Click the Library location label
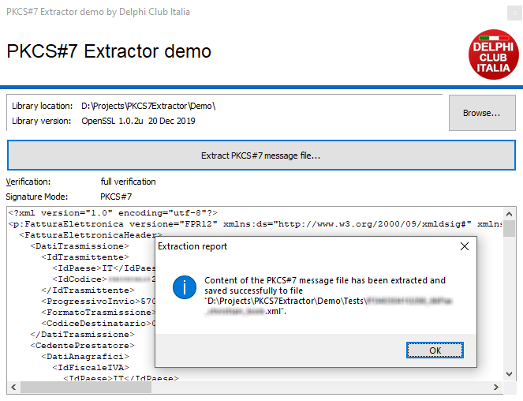Image resolution: width=523 pixels, height=401 pixels. 43,106
